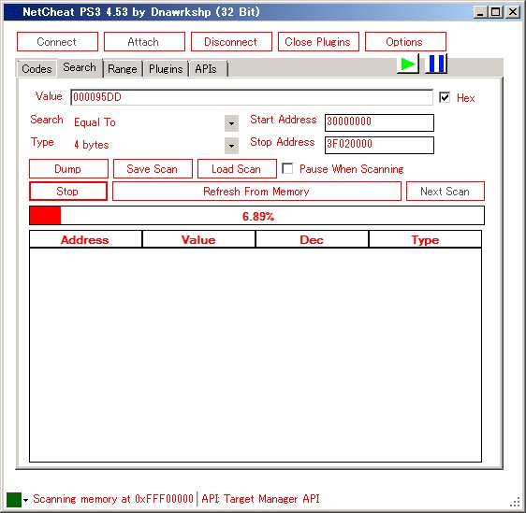Image resolution: width=526 pixels, height=513 pixels.
Task: Click the scan progress bar at 6.89%
Action: 256,216
